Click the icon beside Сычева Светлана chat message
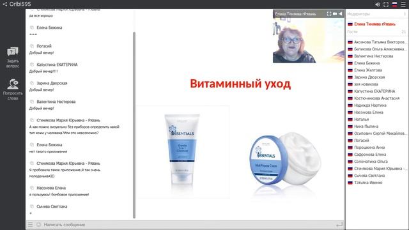The width and height of the screenshot is (409, 230). [x=32, y=206]
